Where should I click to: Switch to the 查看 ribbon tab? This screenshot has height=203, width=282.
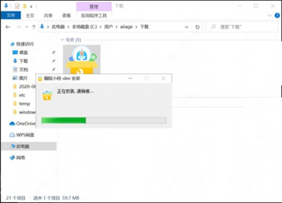click(x=66, y=15)
